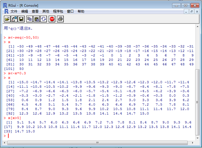Click the R logo in the menu bar

click(6, 11)
